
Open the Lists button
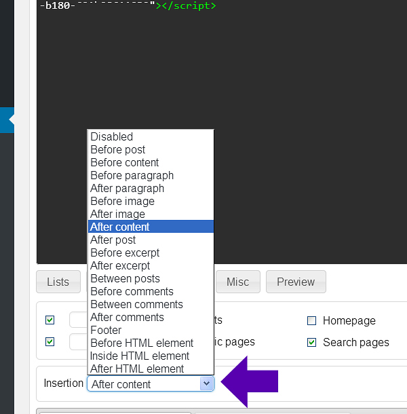[58, 282]
